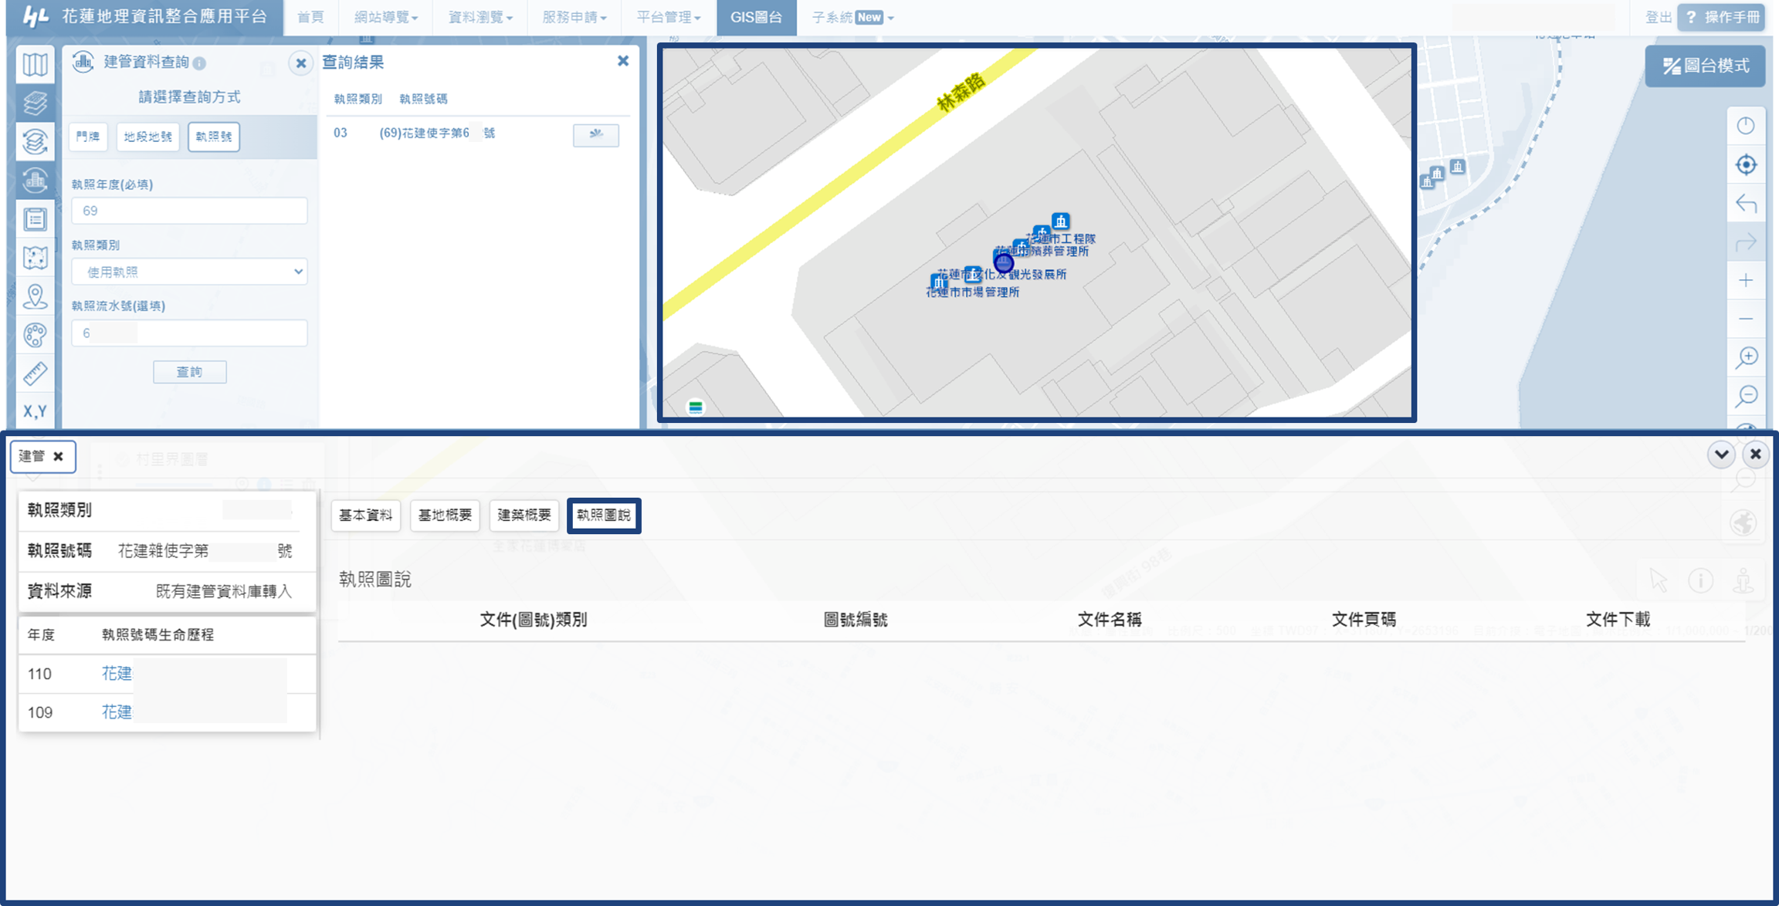The image size is (1779, 906).
Task: Select the 地段地號 query method
Action: pos(148,137)
